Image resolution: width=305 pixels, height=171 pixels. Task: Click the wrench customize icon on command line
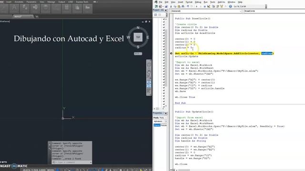coord(50,149)
